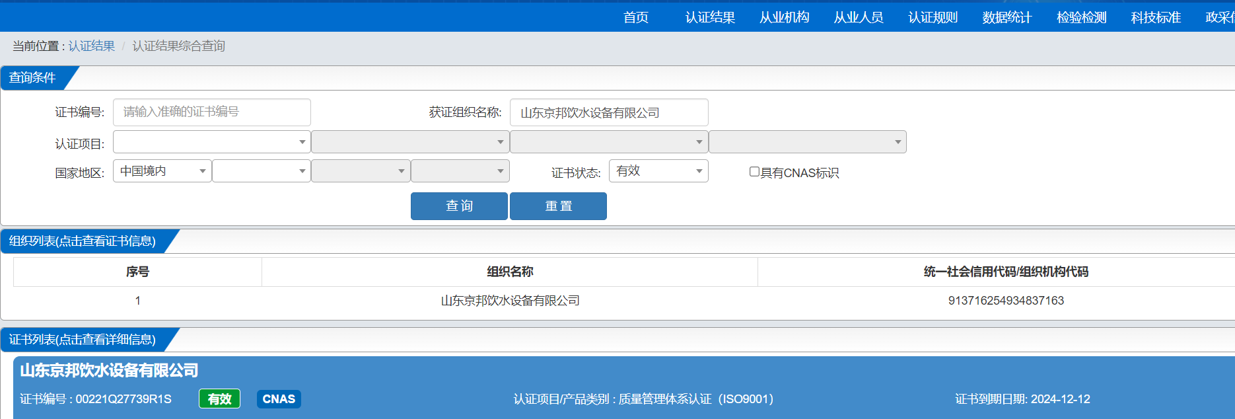
Task: Check the 具有CNAS标识 checkbox
Action: [x=754, y=172]
